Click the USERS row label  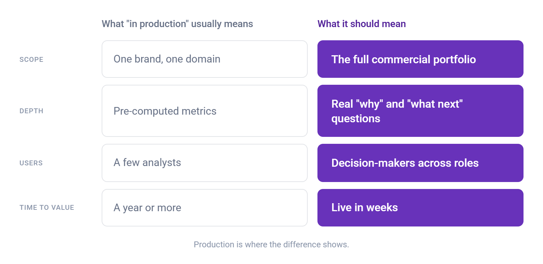[31, 163]
